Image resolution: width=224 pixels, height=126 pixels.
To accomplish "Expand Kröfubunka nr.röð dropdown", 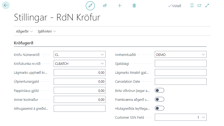I will [x=102, y=64].
